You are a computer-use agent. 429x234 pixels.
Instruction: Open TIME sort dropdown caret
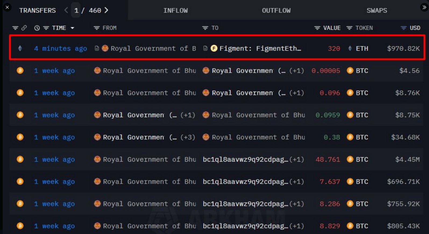72,28
